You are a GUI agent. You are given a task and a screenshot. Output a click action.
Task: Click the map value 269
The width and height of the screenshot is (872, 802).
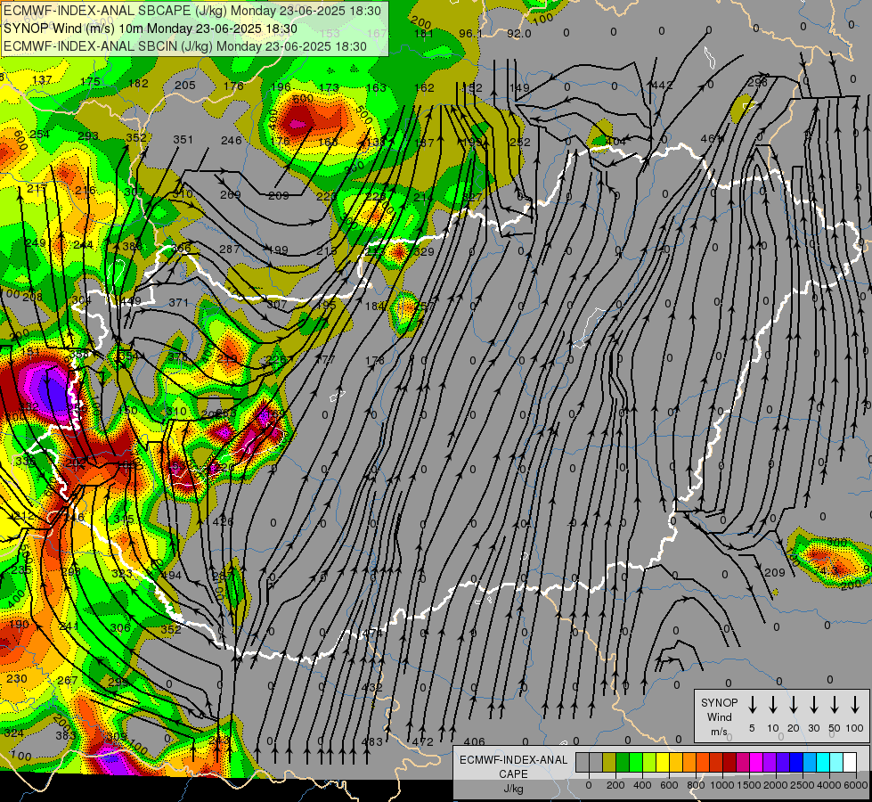(230, 195)
